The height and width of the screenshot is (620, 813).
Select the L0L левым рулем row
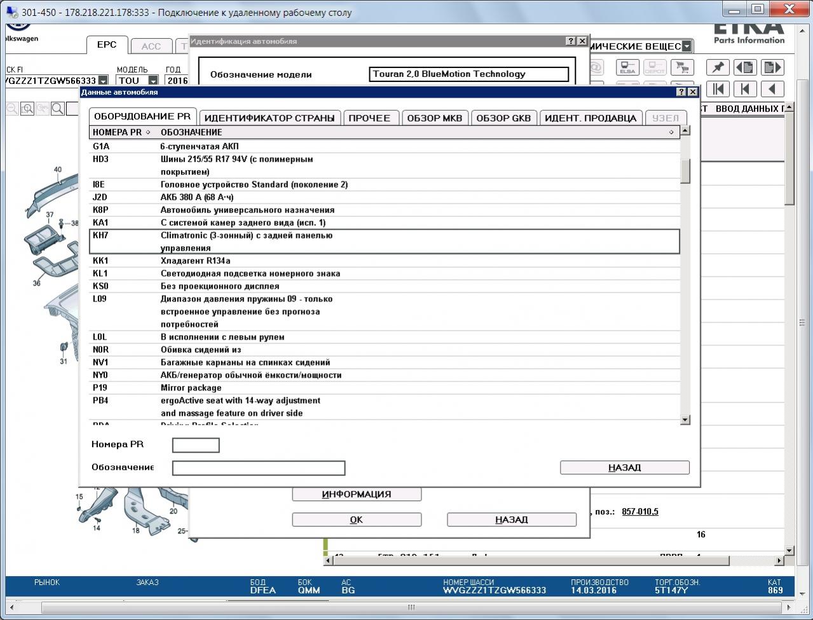click(385, 337)
